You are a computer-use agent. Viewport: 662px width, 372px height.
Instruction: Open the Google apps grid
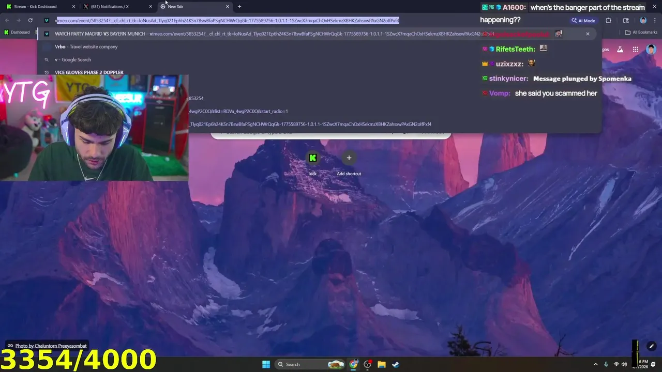point(636,50)
